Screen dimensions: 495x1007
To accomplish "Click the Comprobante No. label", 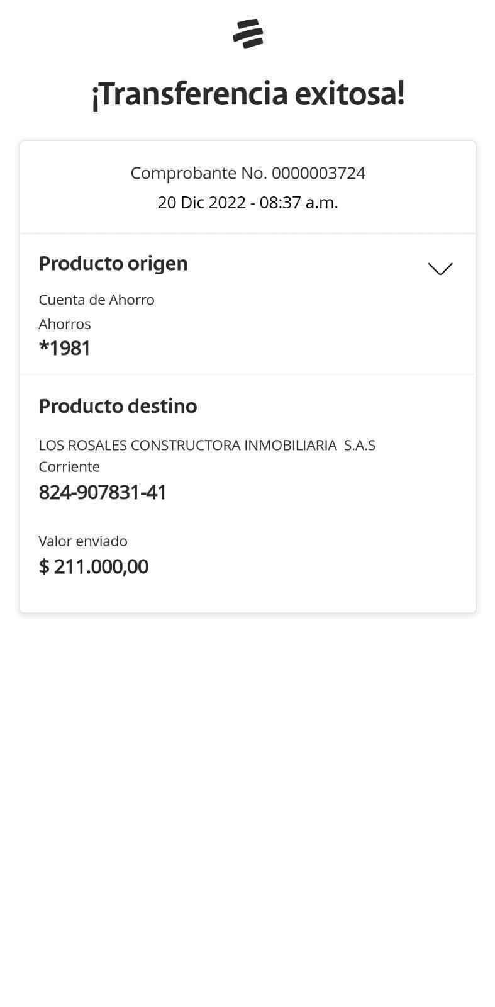I will [x=199, y=173].
